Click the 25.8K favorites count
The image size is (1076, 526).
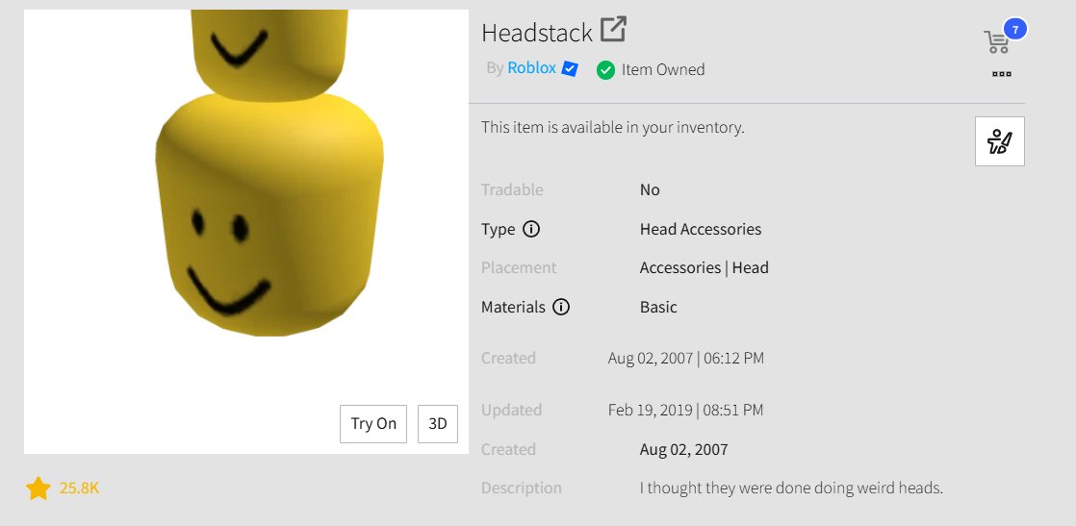[x=79, y=488]
